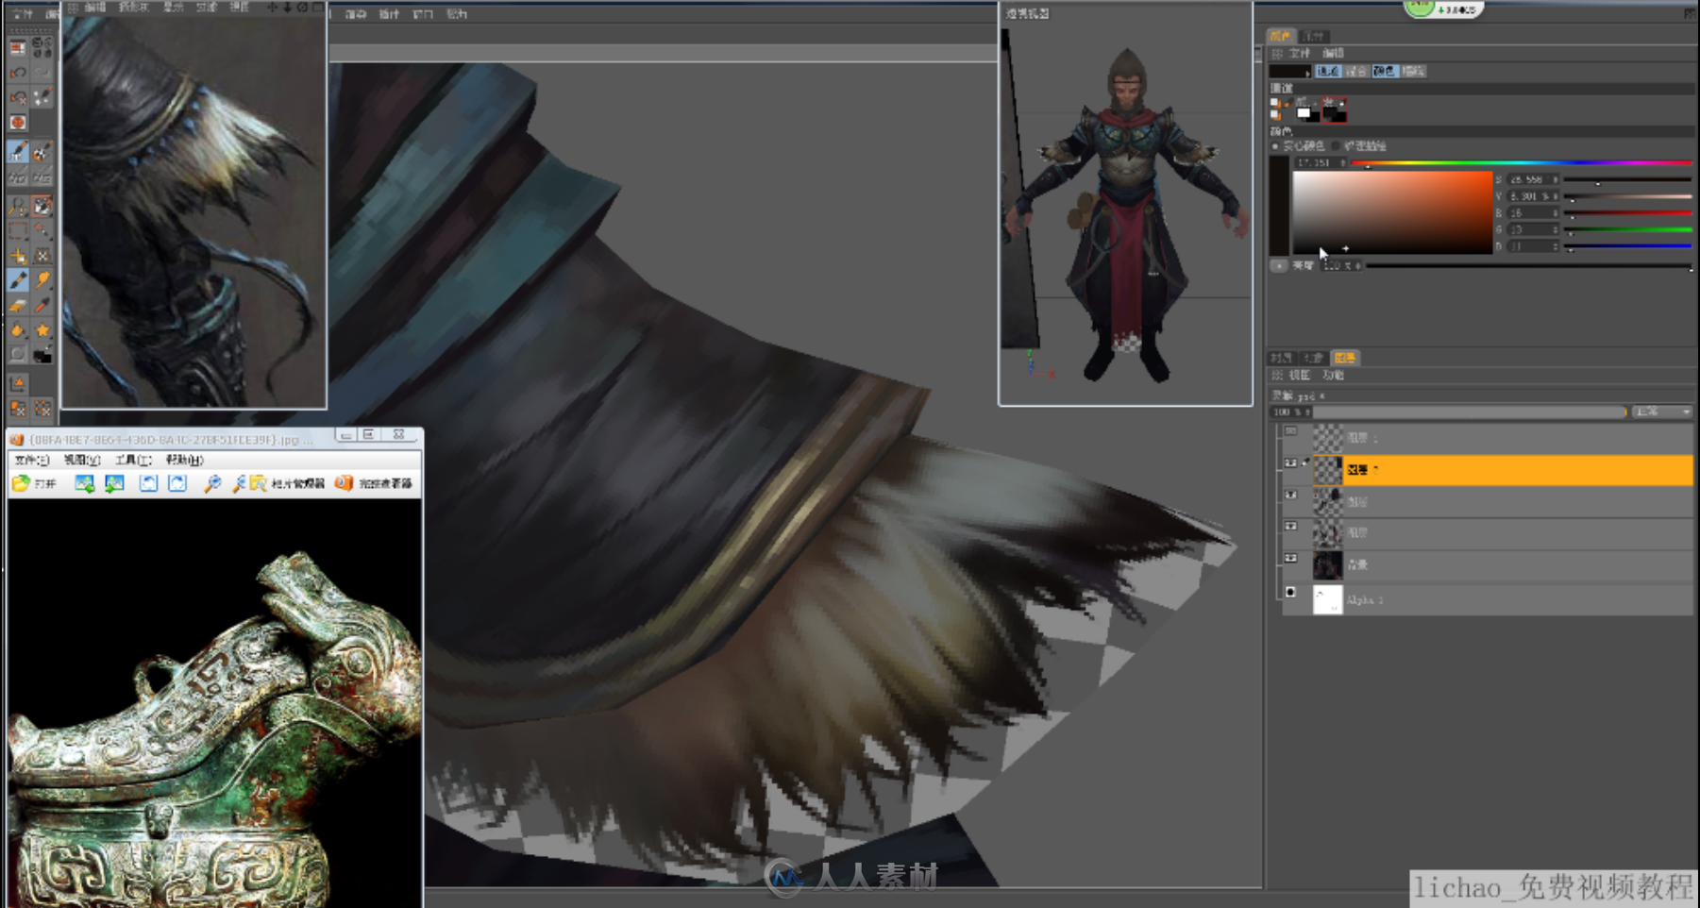The image size is (1700, 908).
Task: Select the Smudge/Dodge orange tool beside brush
Action: pyautogui.click(x=42, y=280)
